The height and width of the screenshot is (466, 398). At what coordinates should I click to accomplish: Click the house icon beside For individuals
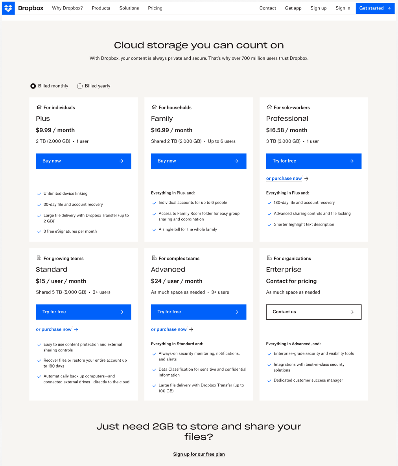[39, 107]
